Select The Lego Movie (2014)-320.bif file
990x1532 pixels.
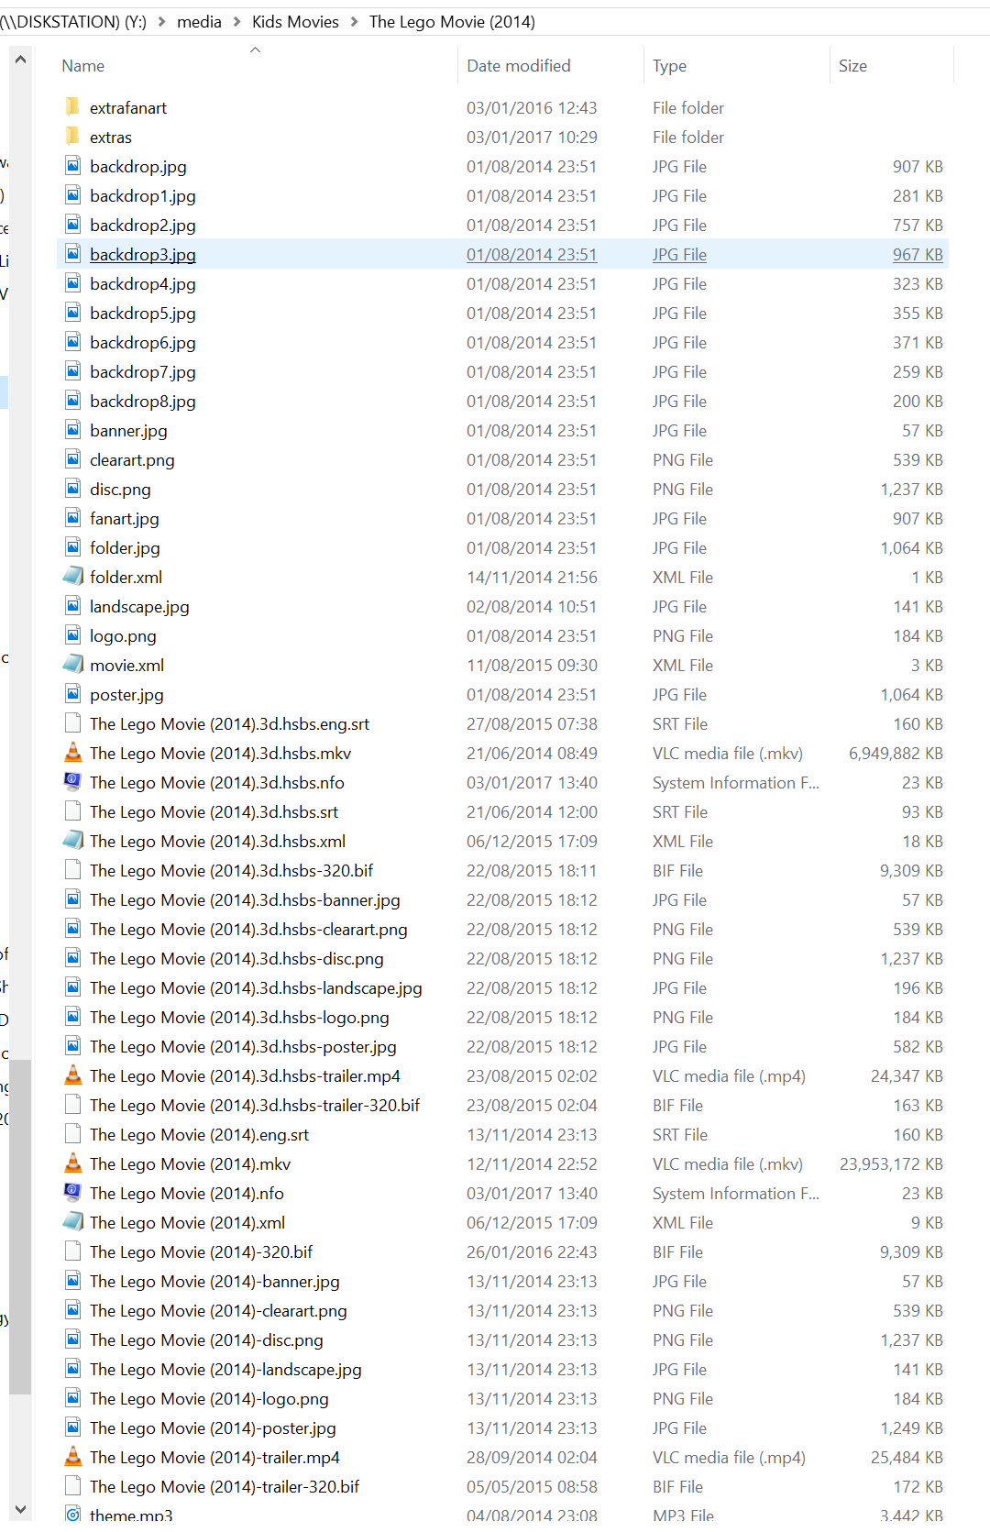201,1251
